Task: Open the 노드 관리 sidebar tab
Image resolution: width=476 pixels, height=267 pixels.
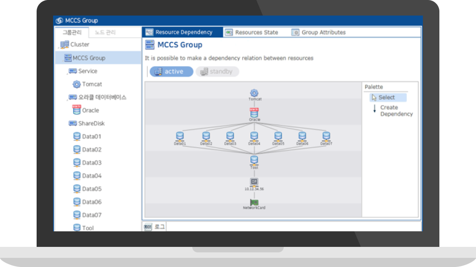Action: (105, 32)
